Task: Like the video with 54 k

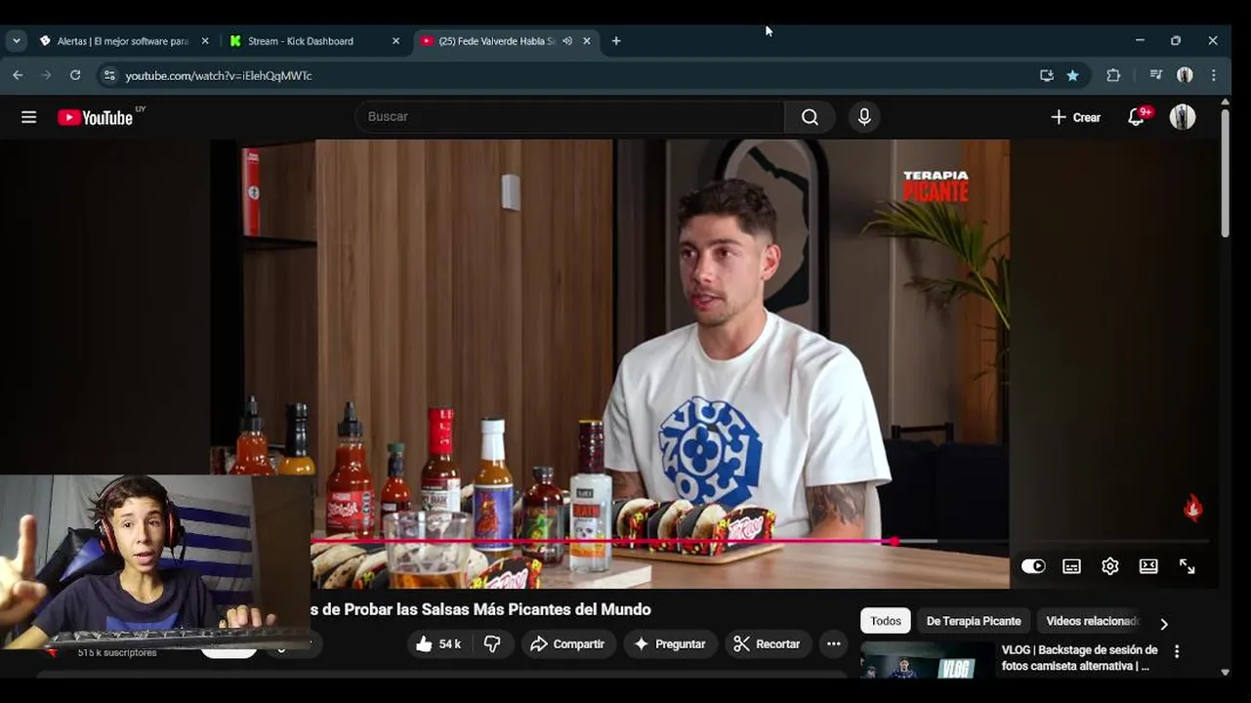Action: (x=438, y=644)
